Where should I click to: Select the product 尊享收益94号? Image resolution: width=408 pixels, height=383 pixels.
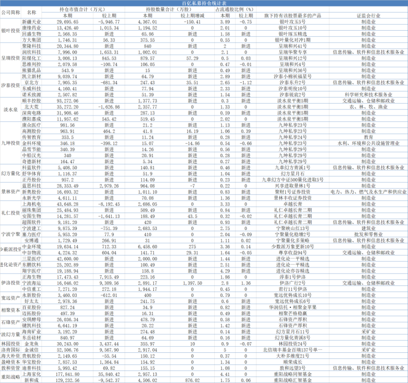point(293,252)
